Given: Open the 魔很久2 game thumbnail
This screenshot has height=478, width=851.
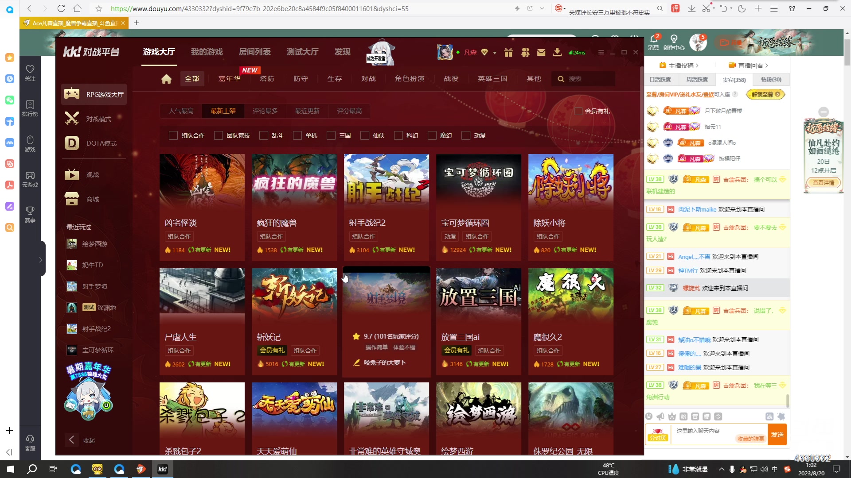Looking at the screenshot, I should pyautogui.click(x=571, y=296).
